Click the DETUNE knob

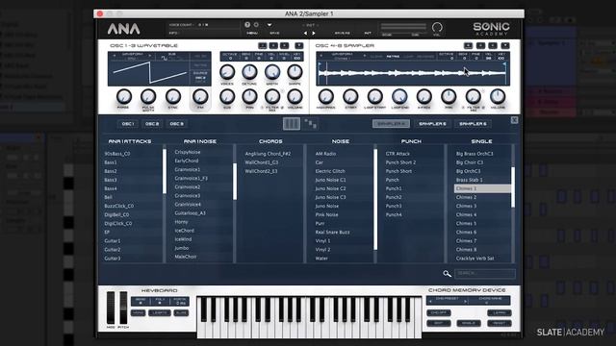pyautogui.click(x=249, y=72)
